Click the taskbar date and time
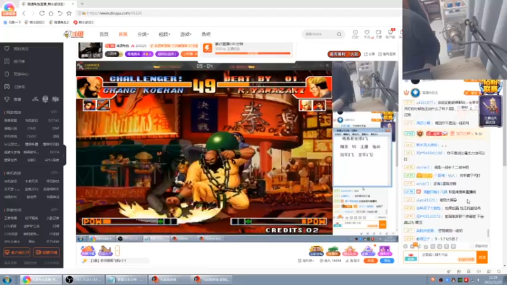Viewport: 507px width, 285px height. coord(493,280)
